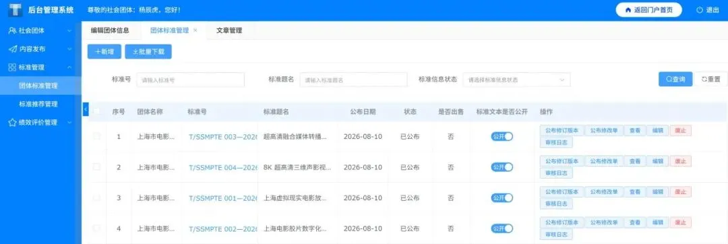Click the 标准管理 grid icon

(13, 67)
